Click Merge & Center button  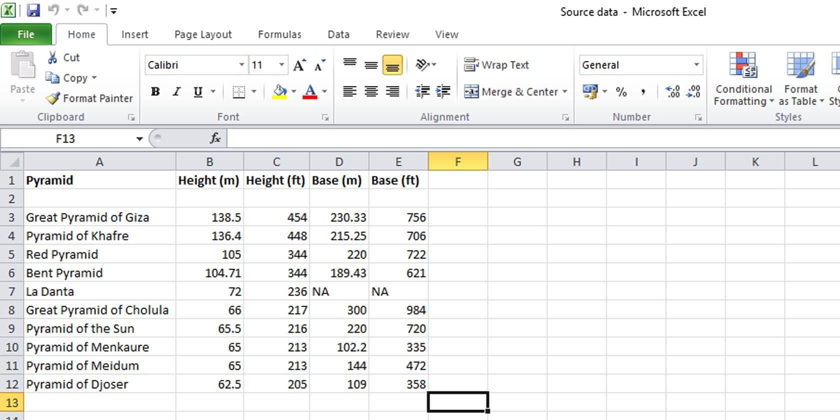pos(511,92)
